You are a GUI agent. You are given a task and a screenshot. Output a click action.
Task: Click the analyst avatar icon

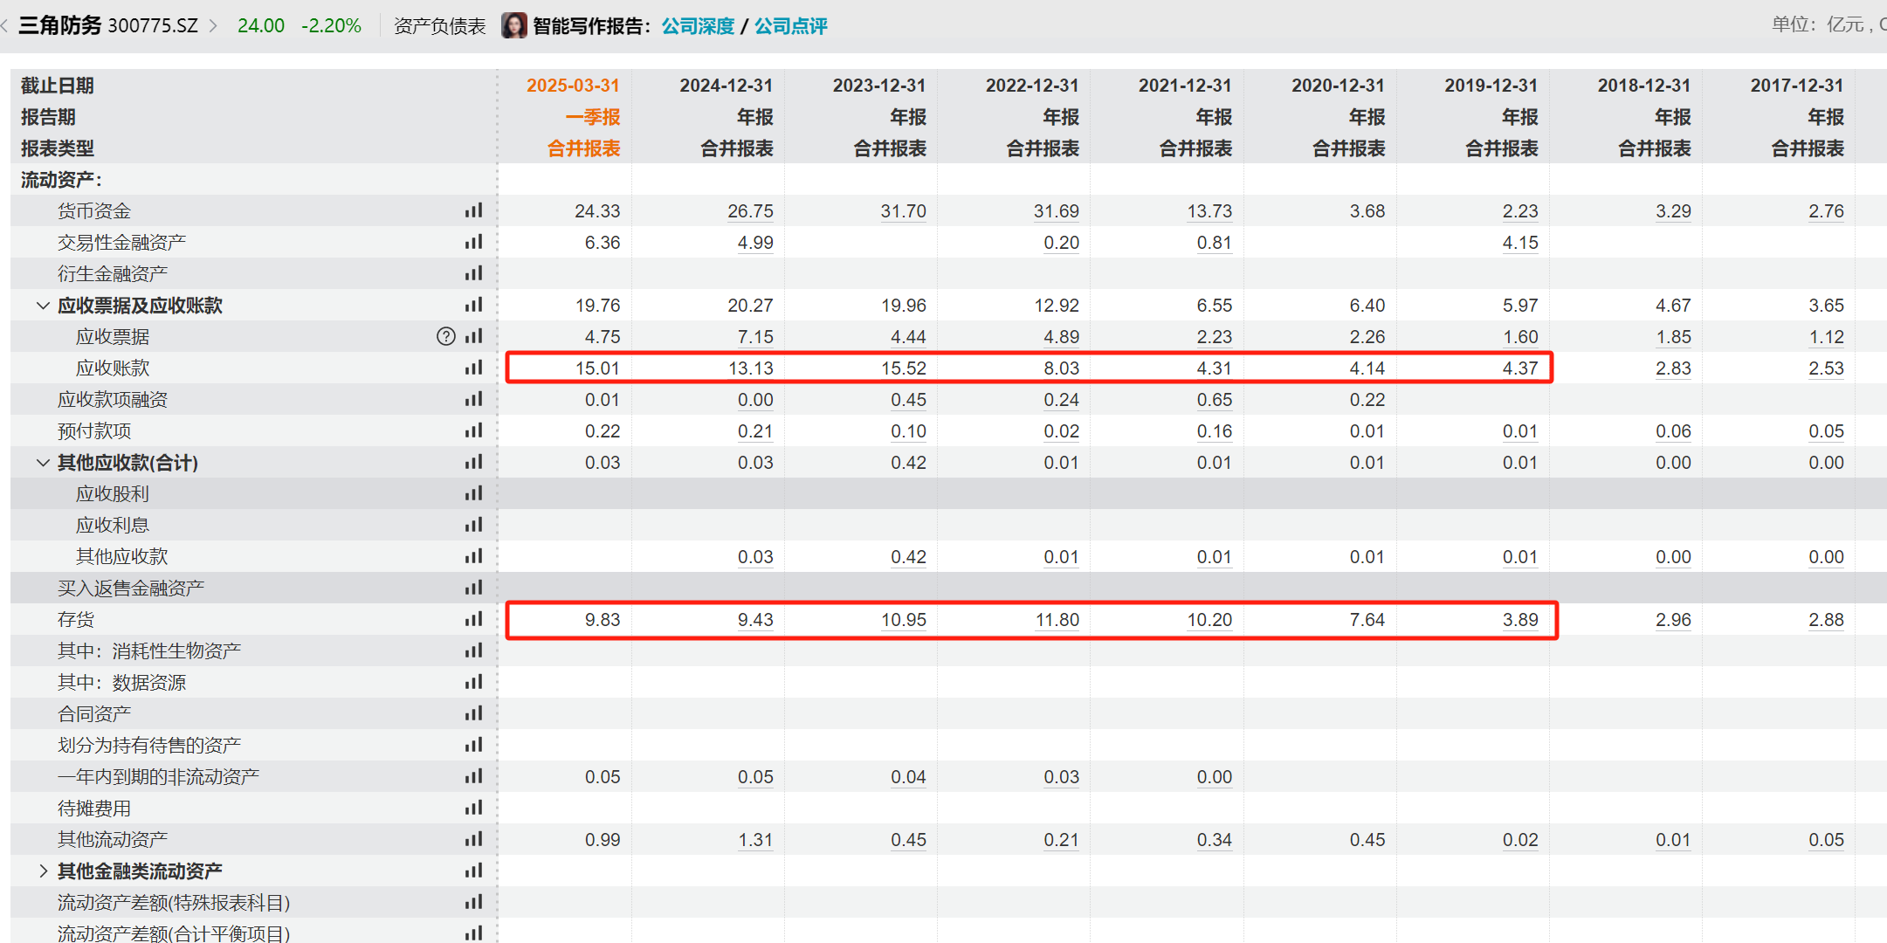tap(514, 25)
